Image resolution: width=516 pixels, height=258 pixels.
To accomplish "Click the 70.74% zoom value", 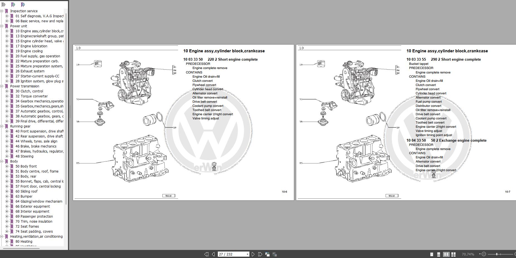I will coord(468,254).
